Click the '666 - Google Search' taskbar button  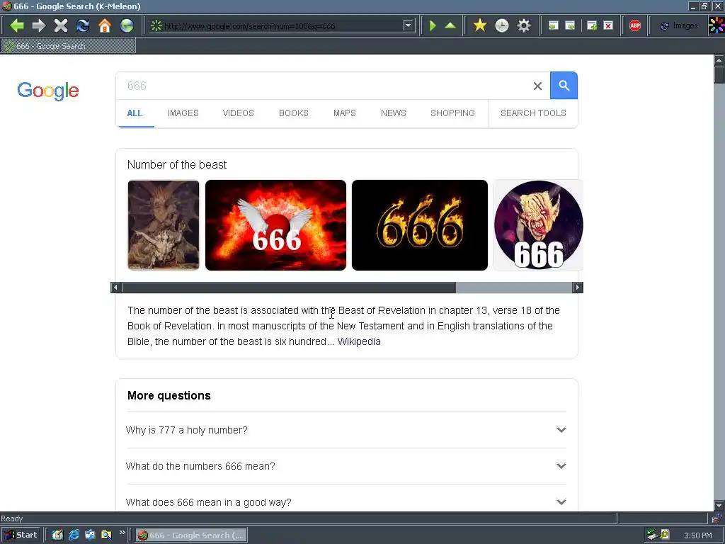click(191, 535)
